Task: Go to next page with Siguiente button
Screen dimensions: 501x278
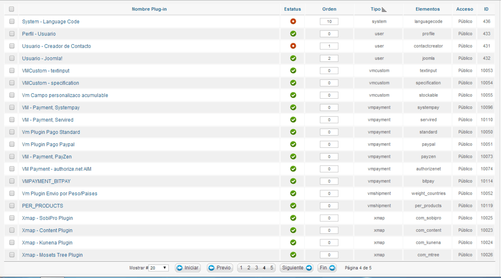Action: pyautogui.click(x=296, y=268)
